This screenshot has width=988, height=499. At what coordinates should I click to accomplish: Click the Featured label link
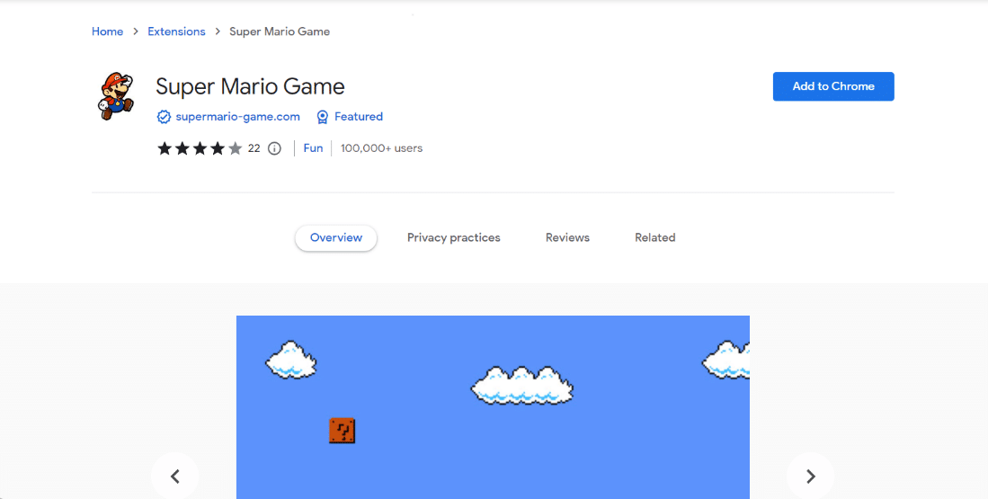coord(359,117)
